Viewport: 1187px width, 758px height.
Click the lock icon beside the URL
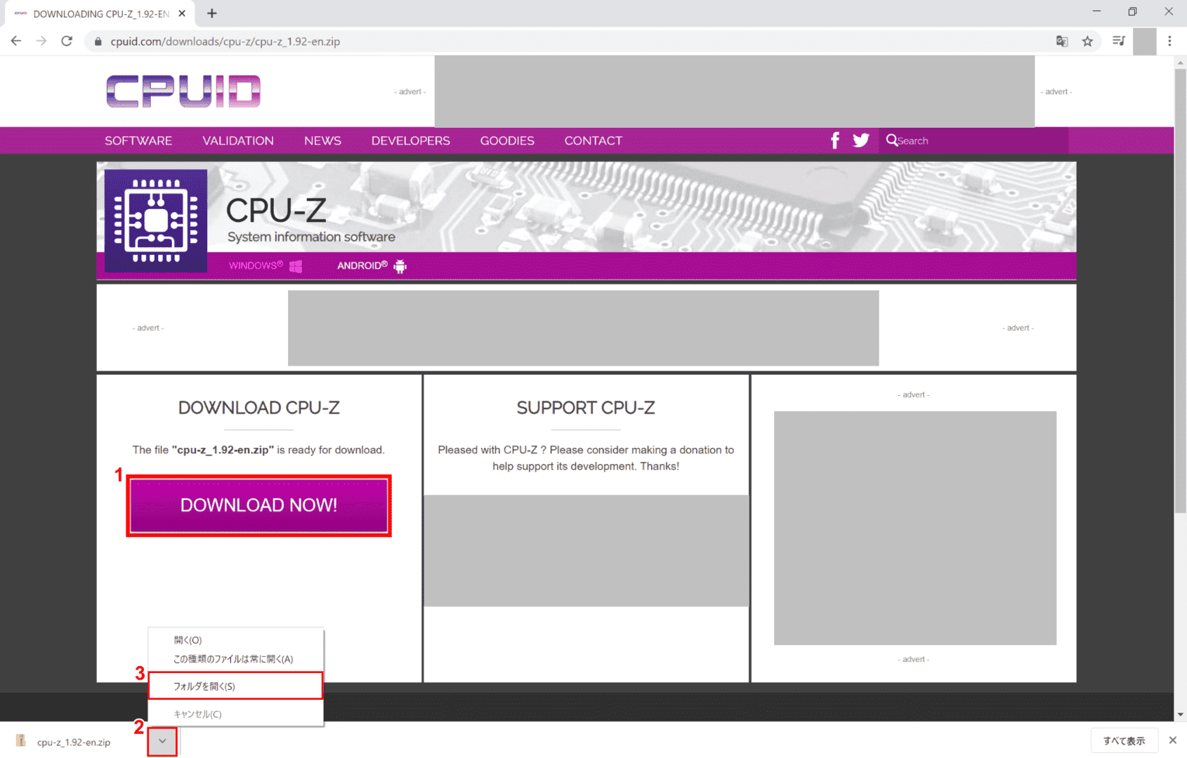point(98,41)
